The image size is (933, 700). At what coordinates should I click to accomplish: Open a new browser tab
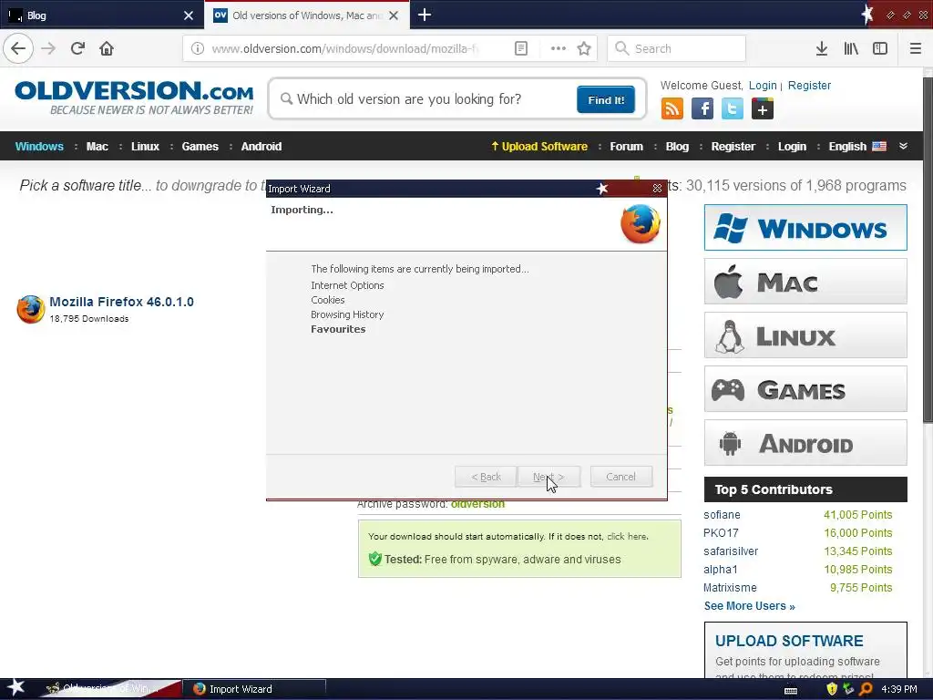click(425, 15)
